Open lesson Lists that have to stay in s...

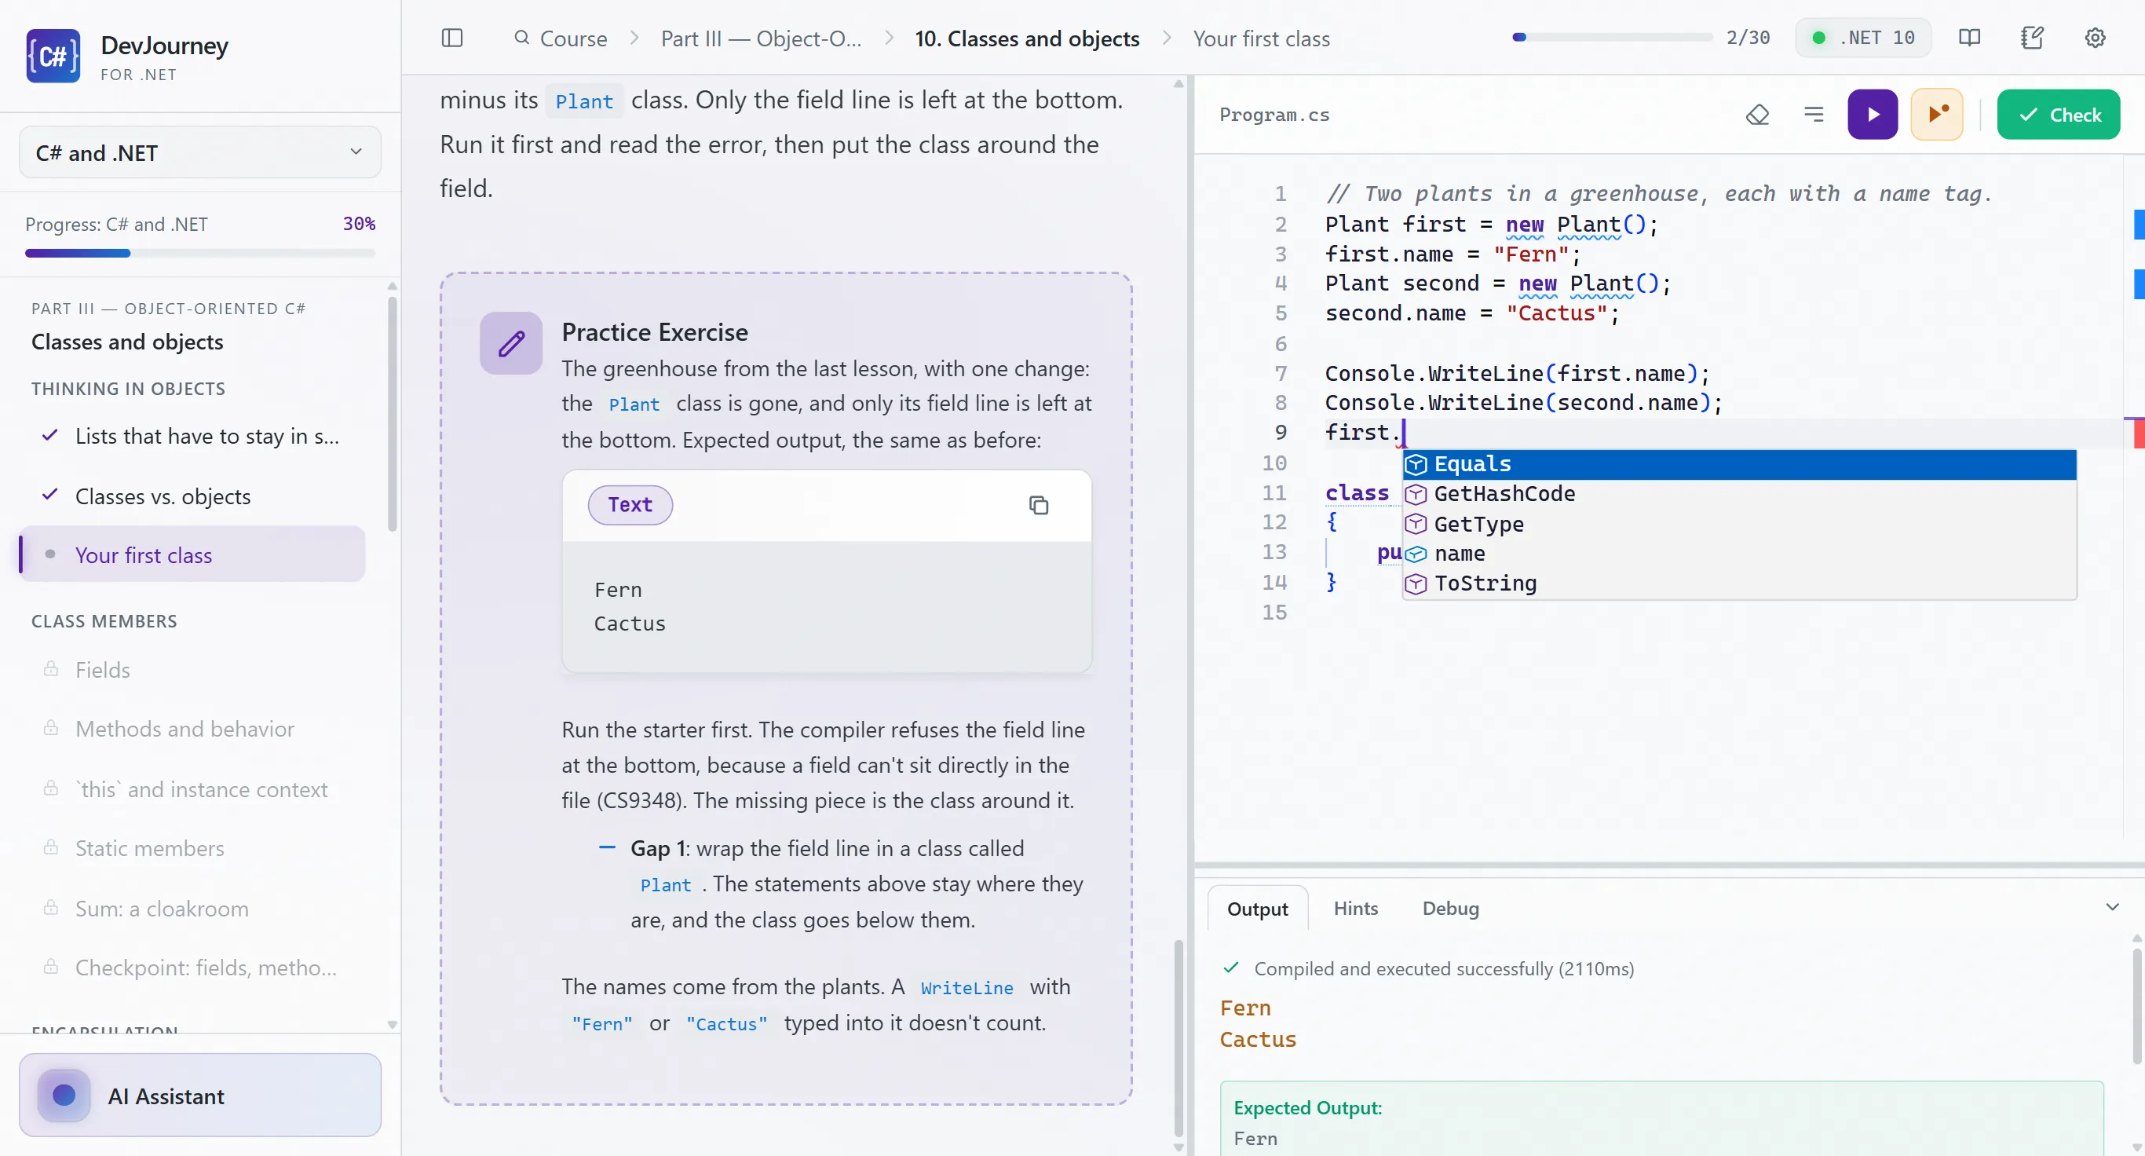click(x=192, y=437)
